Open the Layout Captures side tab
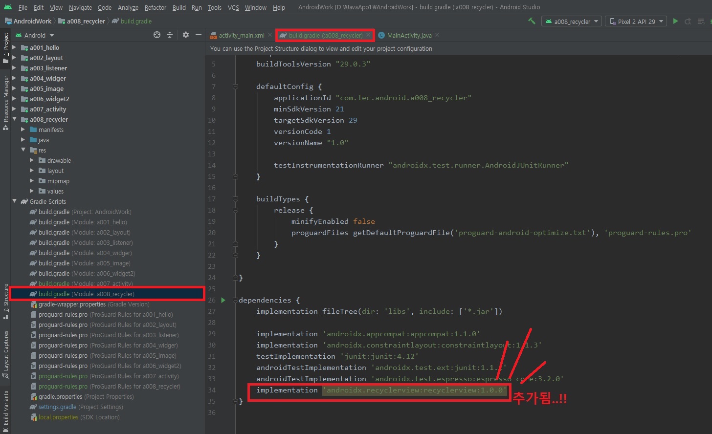The width and height of the screenshot is (712, 434). tap(5, 354)
